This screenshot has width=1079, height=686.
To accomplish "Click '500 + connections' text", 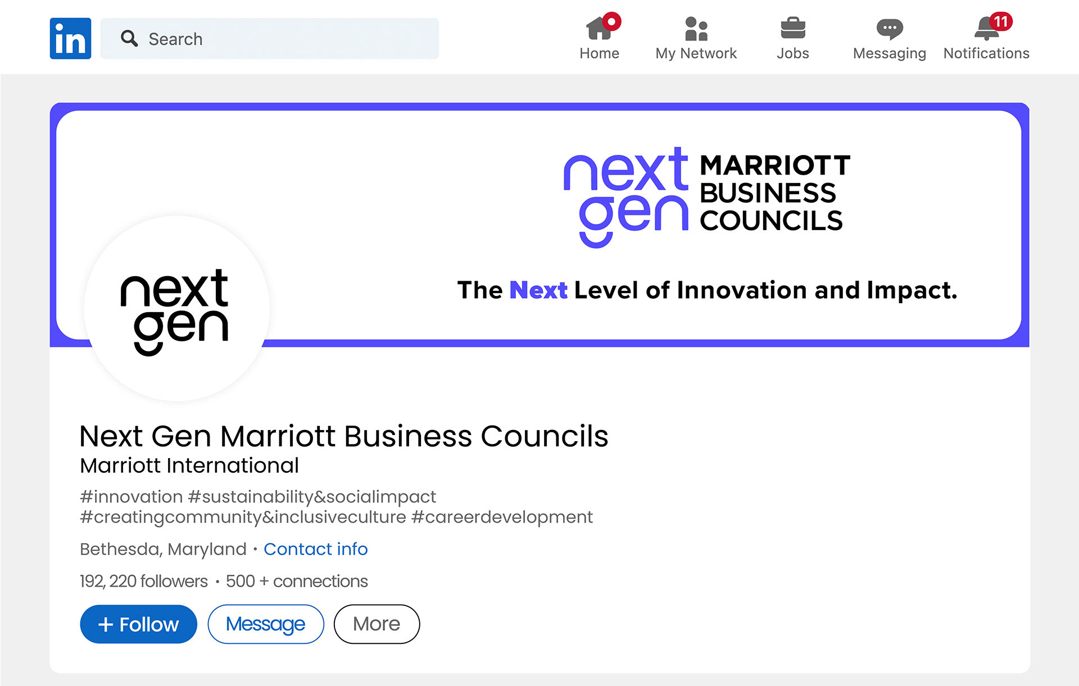I will (x=297, y=581).
